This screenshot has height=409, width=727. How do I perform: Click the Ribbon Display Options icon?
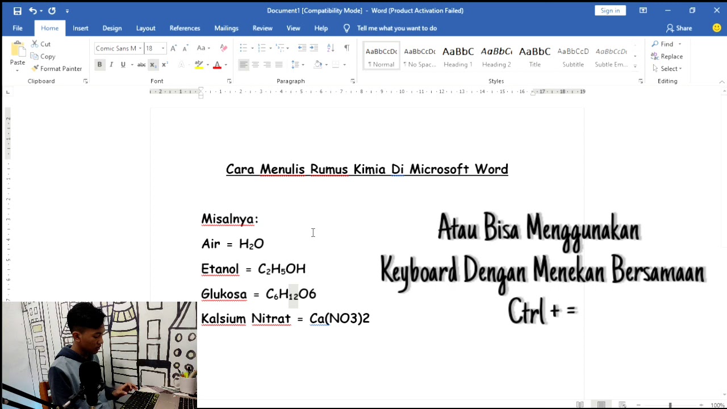643,11
